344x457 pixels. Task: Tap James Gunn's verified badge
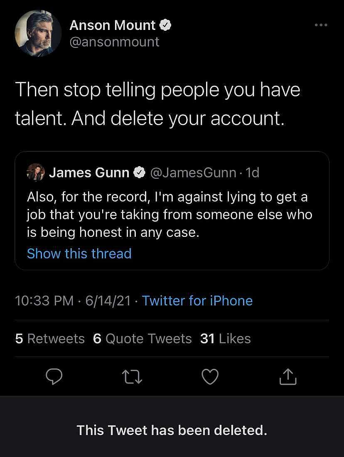pyautogui.click(x=139, y=172)
